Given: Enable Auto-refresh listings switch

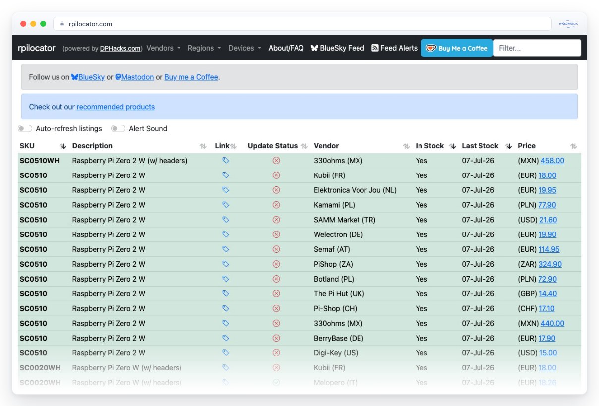Looking at the screenshot, I should (25, 129).
